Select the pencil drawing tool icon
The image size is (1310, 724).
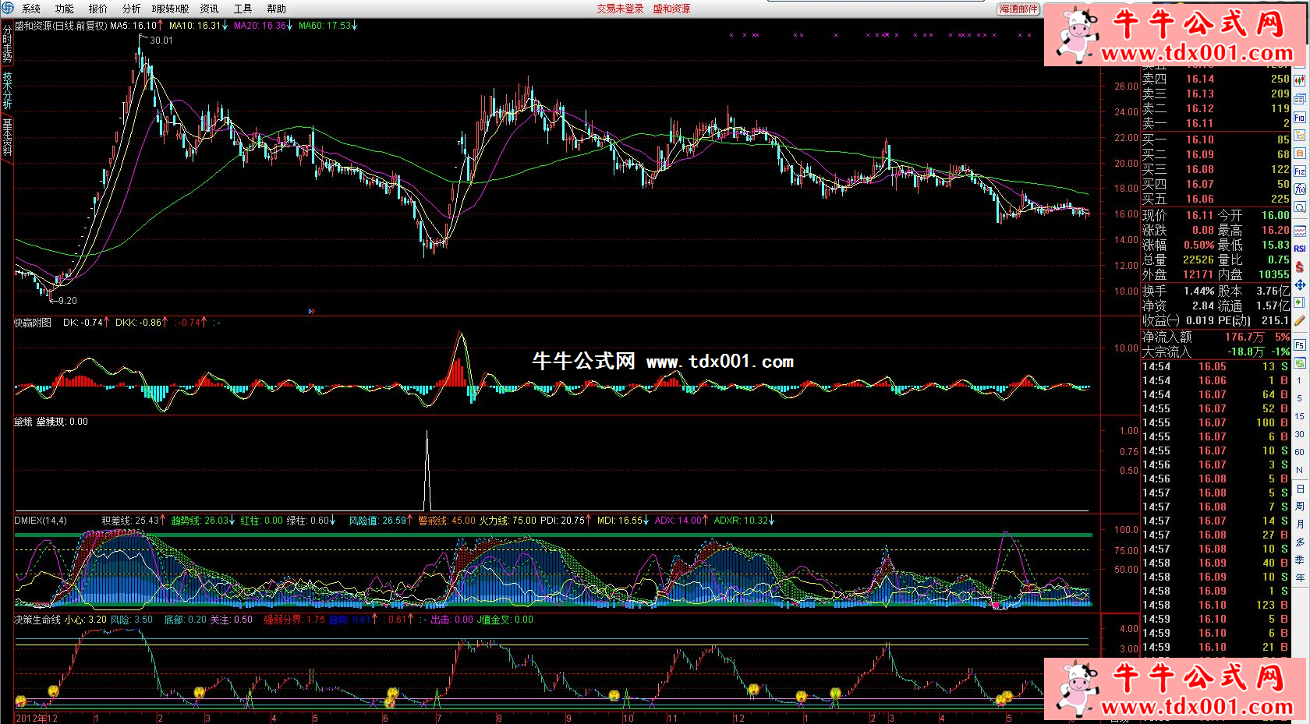pos(1300,320)
